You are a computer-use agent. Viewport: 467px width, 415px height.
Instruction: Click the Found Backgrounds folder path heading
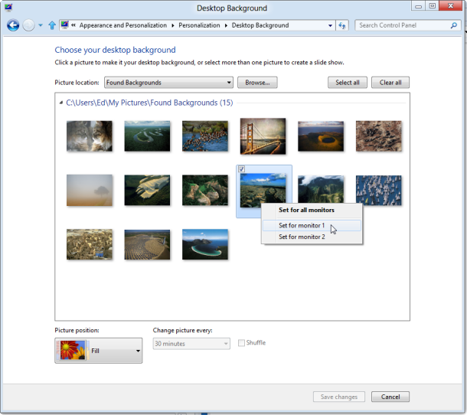pos(149,103)
